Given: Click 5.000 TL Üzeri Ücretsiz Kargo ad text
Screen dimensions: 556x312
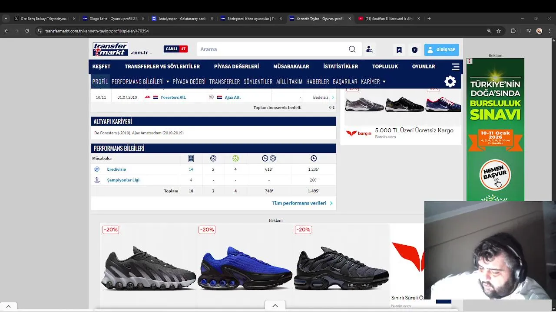Looking at the screenshot, I should click(x=414, y=130).
